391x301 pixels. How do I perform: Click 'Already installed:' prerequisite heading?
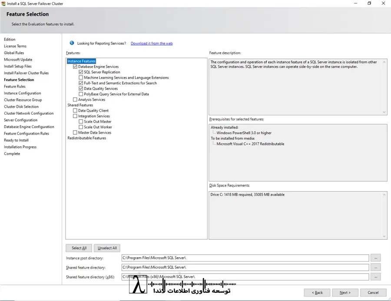(225, 127)
